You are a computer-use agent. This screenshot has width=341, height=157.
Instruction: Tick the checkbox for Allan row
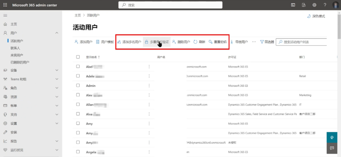coord(78,104)
